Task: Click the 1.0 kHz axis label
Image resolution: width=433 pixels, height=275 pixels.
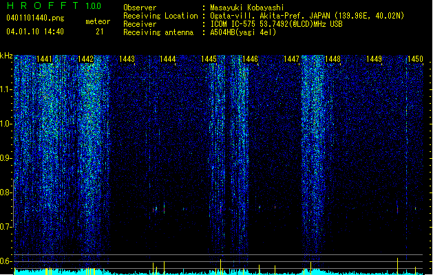Action: point(6,124)
